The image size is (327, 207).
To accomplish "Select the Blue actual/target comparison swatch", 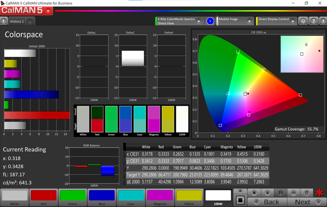I will pyautogui.click(x=125, y=119).
